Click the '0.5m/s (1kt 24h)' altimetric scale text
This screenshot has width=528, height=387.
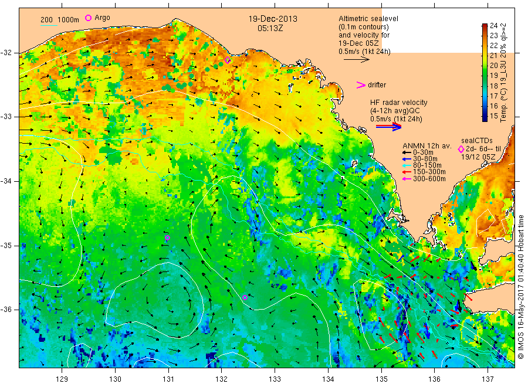click(x=365, y=52)
